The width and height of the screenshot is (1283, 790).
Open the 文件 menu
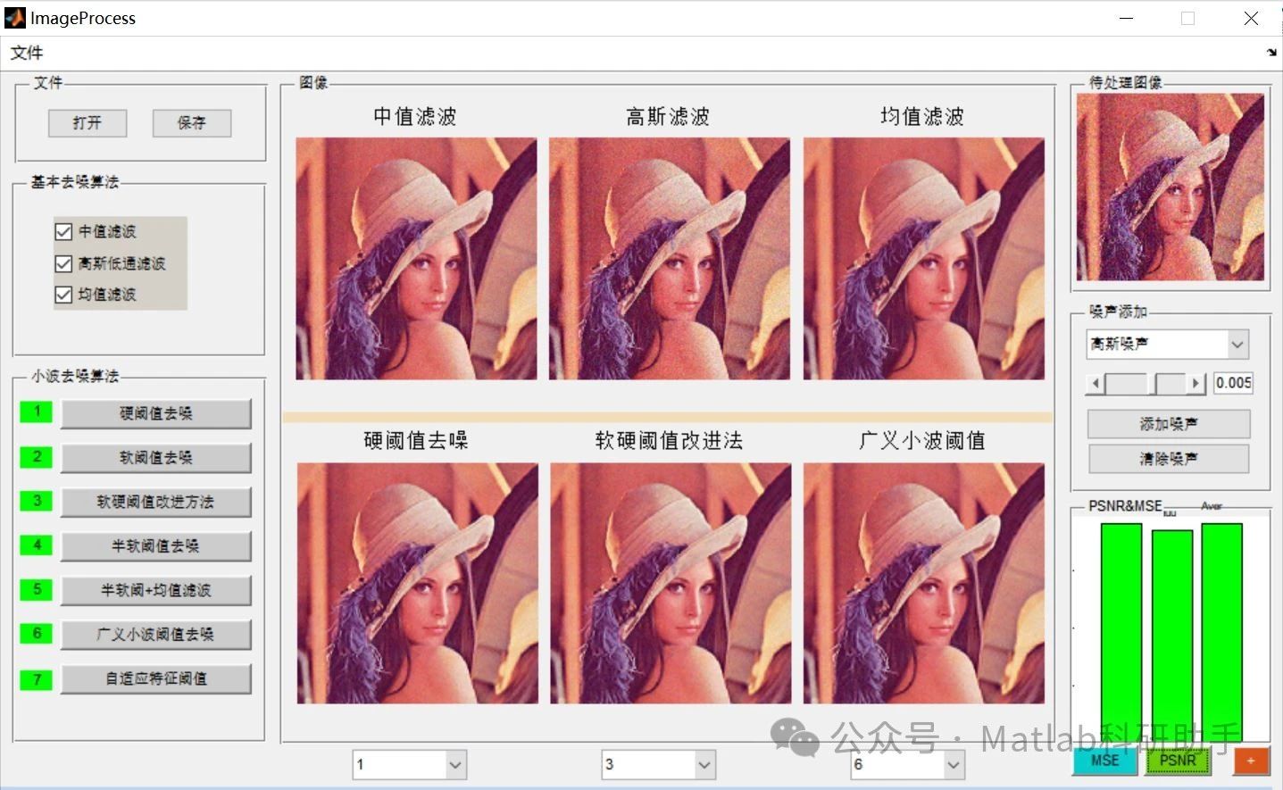pos(27,53)
